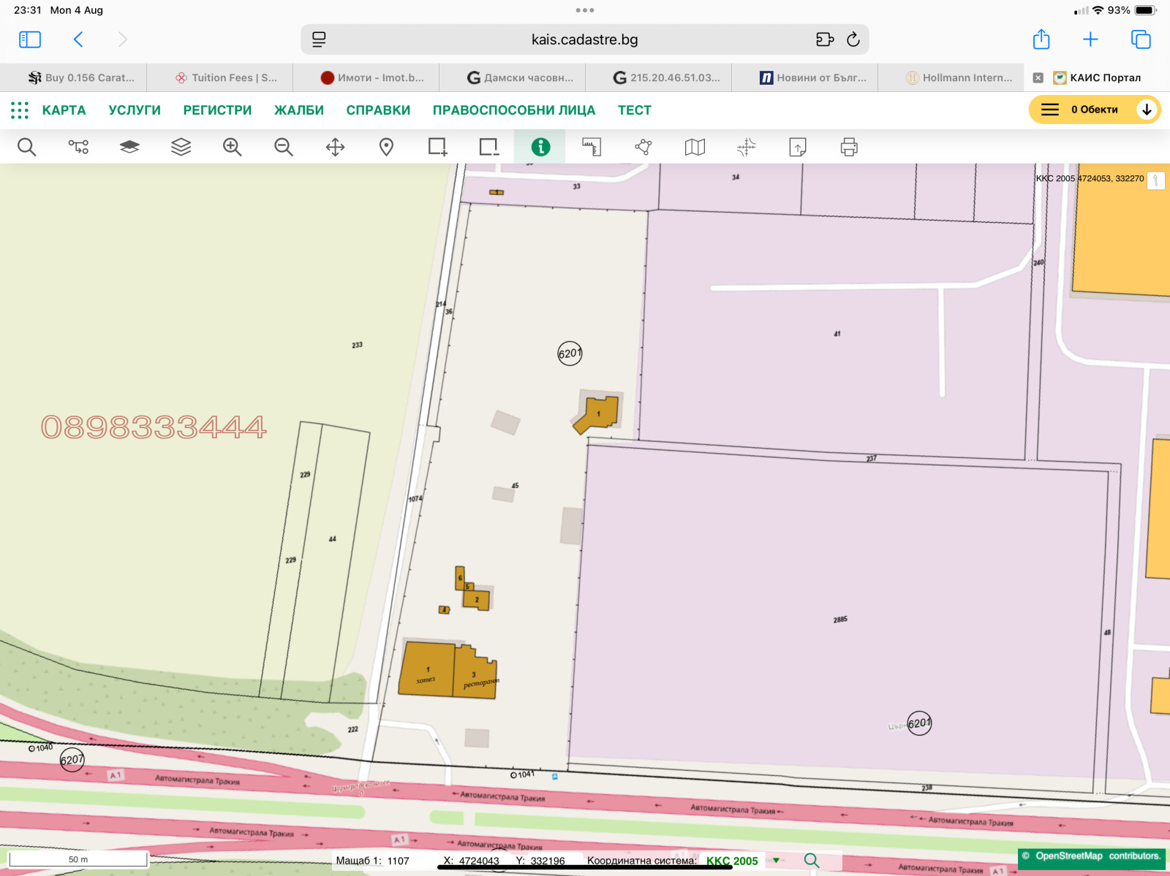This screenshot has height=876, width=1170.
Task: Select the measure ruler tool
Action: (592, 147)
